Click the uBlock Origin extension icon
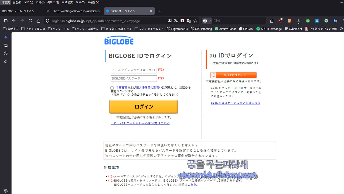The image size is (344, 194). click(x=281, y=20)
